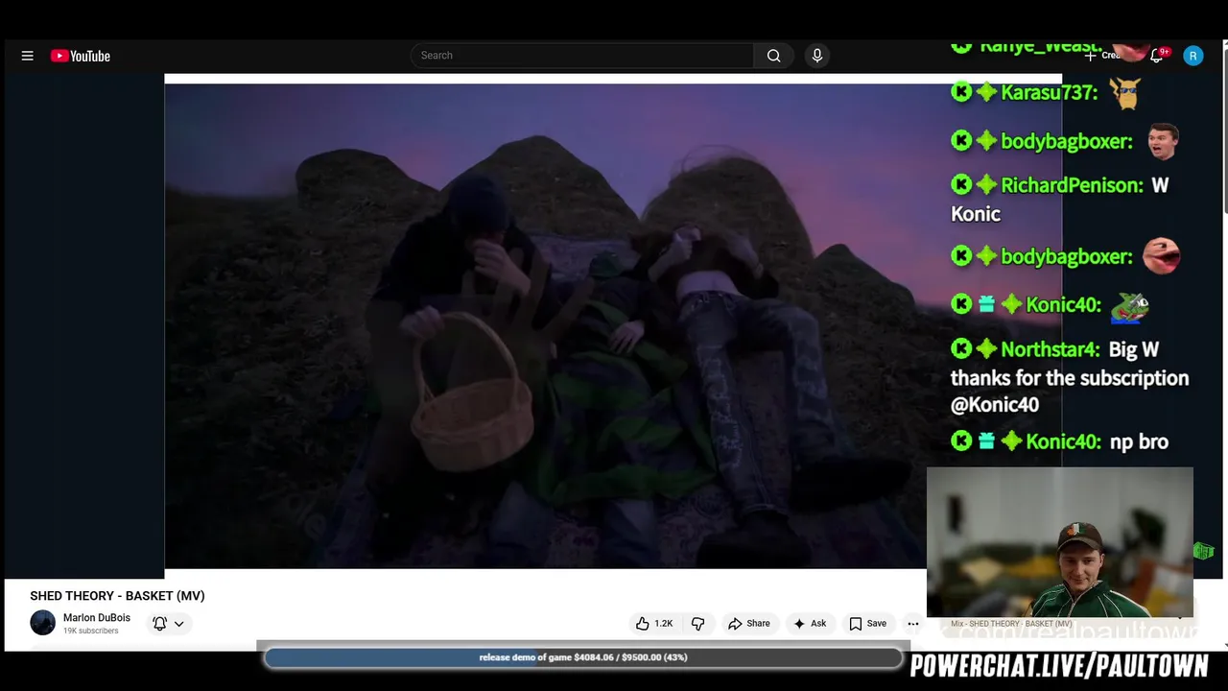
Task: Click the 19K subscribers text
Action: tap(91, 631)
